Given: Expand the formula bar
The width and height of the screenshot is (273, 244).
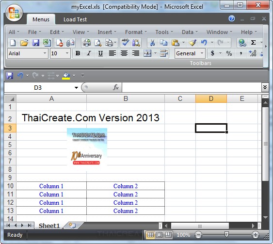Looking at the screenshot, I should [x=265, y=87].
